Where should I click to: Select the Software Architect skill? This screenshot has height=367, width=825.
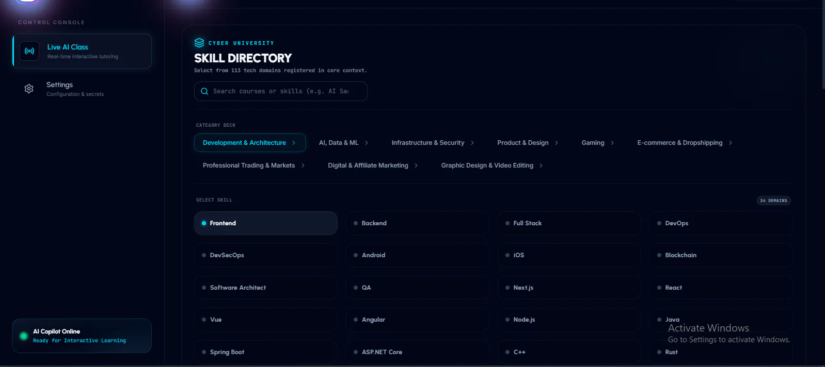[x=266, y=288]
